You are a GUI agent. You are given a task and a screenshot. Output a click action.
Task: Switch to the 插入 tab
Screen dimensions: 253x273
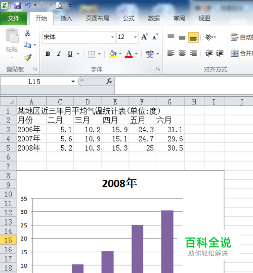pyautogui.click(x=66, y=18)
